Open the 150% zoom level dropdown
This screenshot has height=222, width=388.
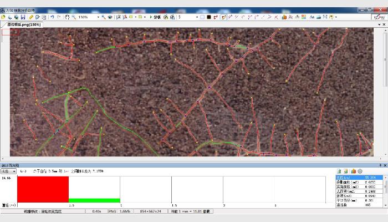(98, 17)
